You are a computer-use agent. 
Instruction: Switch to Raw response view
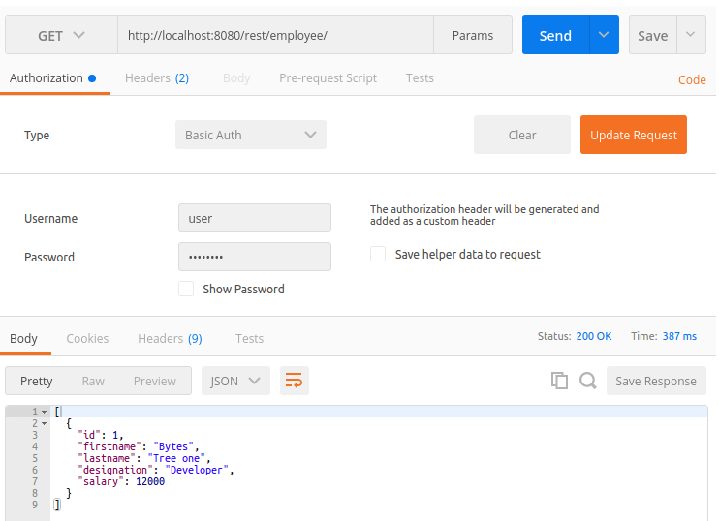pos(93,382)
